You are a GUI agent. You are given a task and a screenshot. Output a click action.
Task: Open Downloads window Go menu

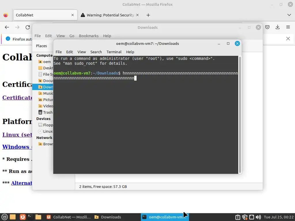[72, 36]
